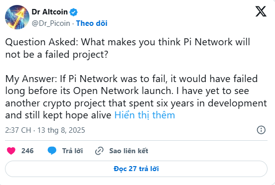Click the blue reply bubble icon

click(x=52, y=151)
